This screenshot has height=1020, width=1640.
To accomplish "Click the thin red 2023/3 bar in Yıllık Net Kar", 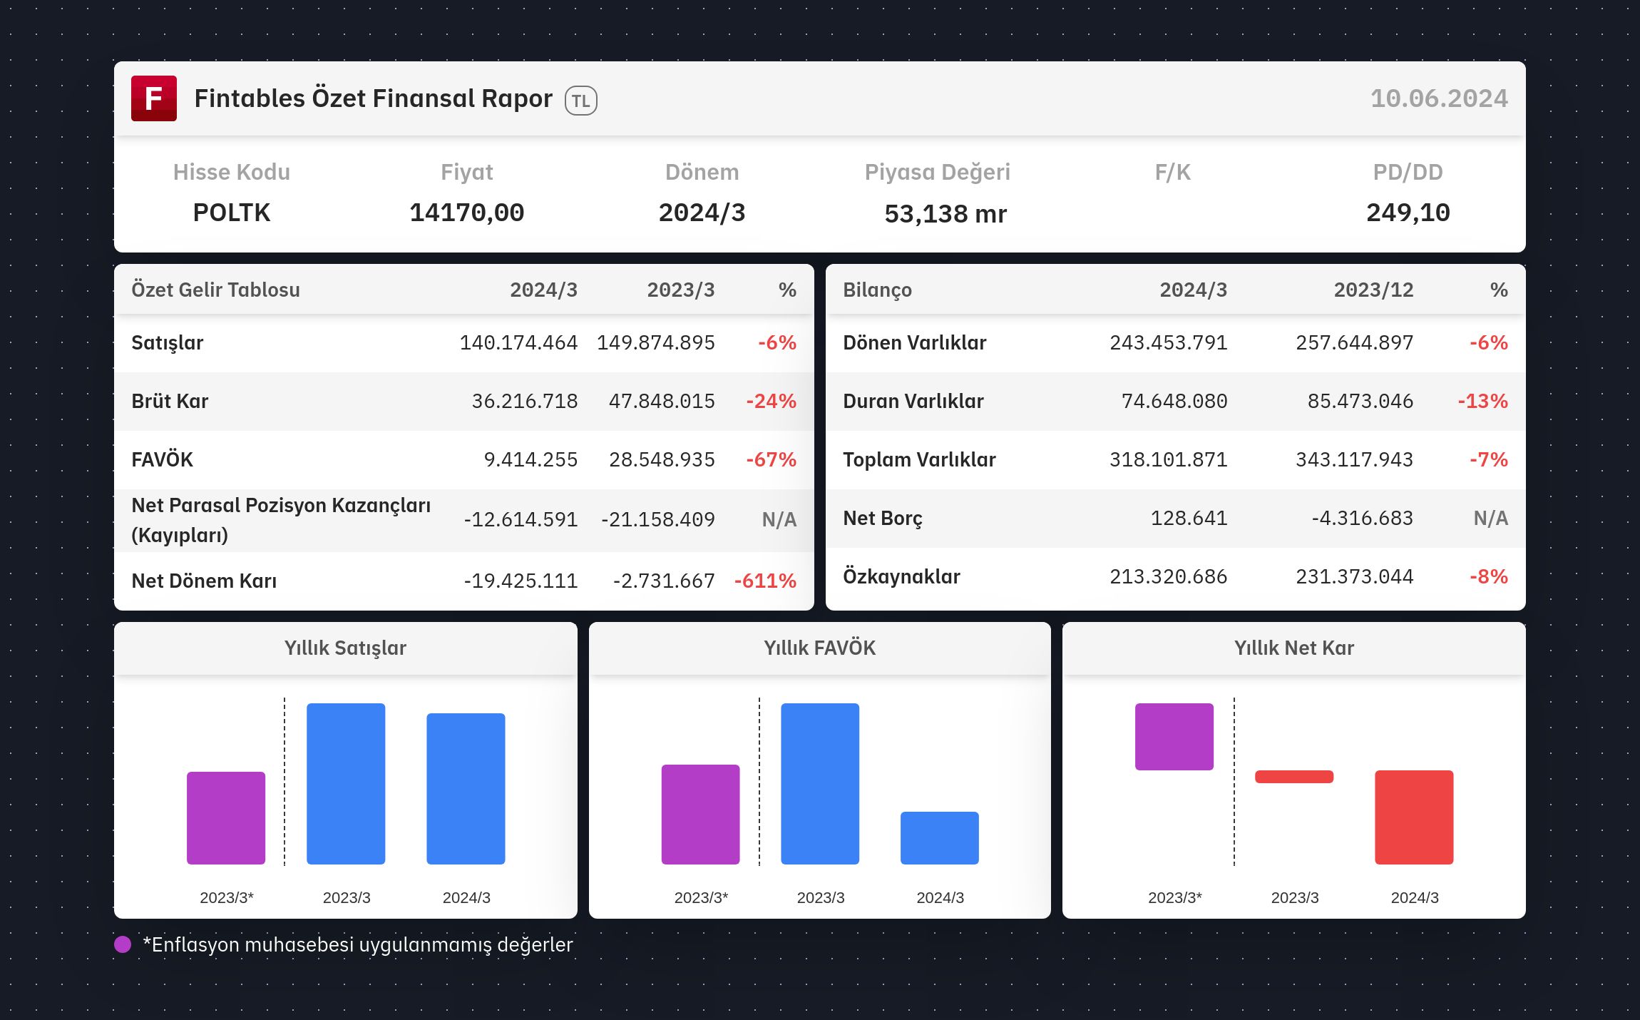I will point(1294,777).
